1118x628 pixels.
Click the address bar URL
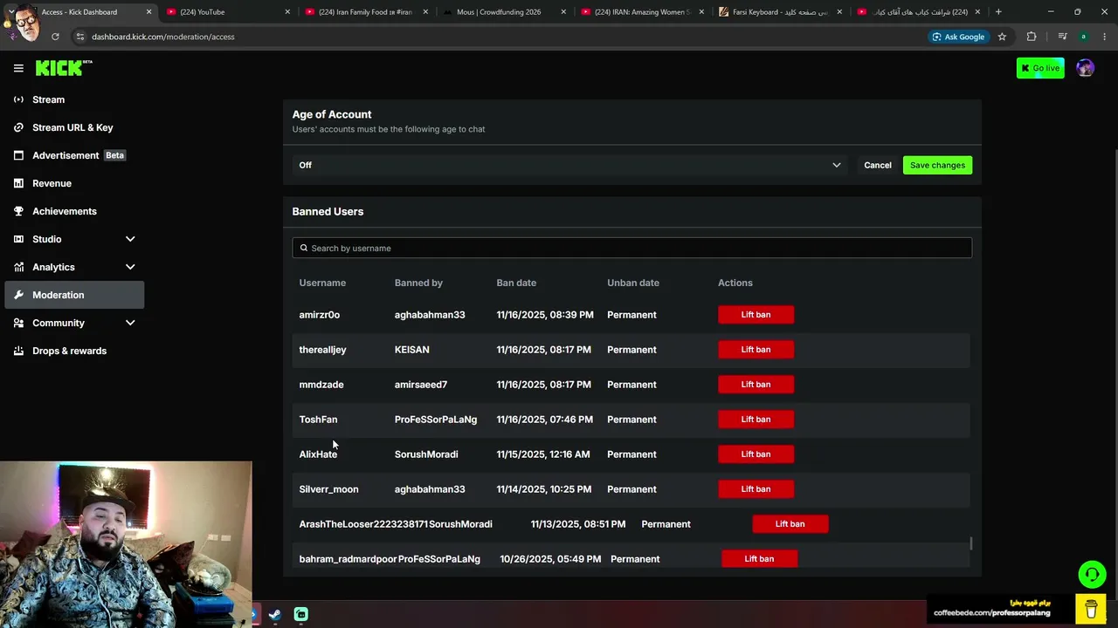[163, 37]
